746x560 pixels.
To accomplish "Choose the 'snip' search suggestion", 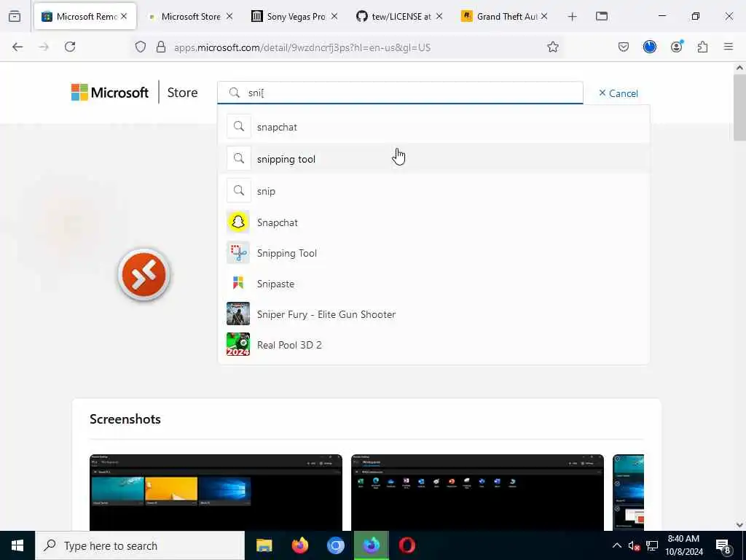I will click(x=434, y=191).
